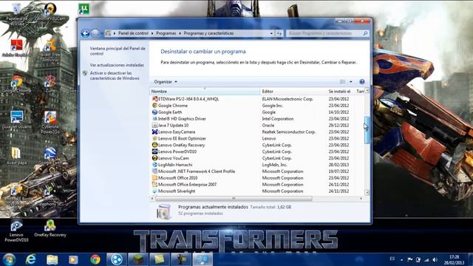Viewport: 473px width, 266px height.
Task: Click the volume speaker tray icon
Action: tap(435, 259)
